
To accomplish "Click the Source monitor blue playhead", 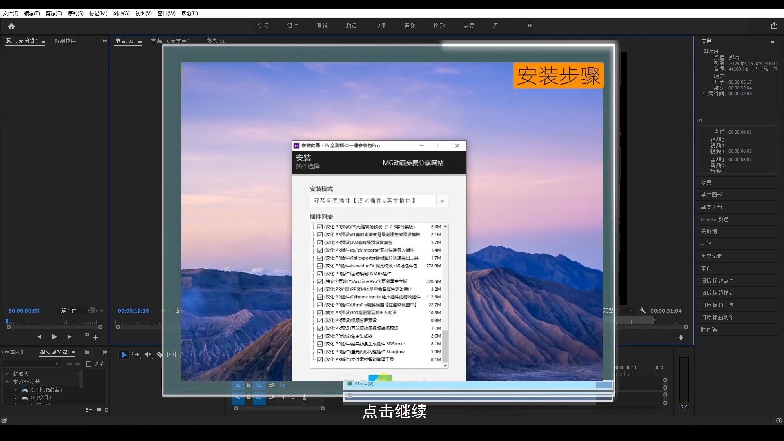I will click(7, 322).
